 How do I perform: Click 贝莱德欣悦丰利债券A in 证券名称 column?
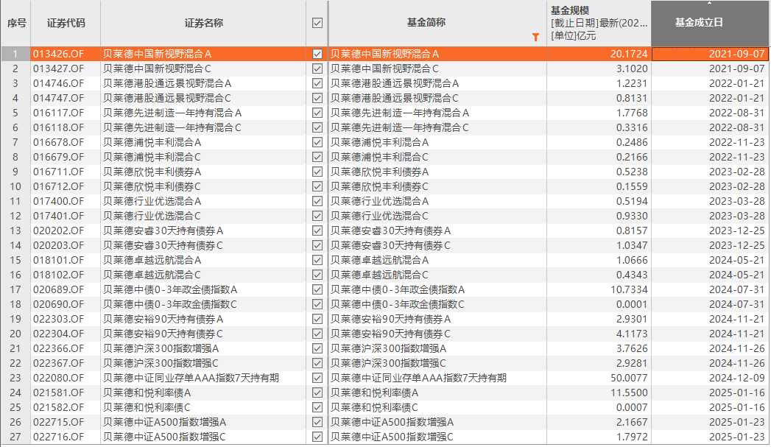click(152, 172)
